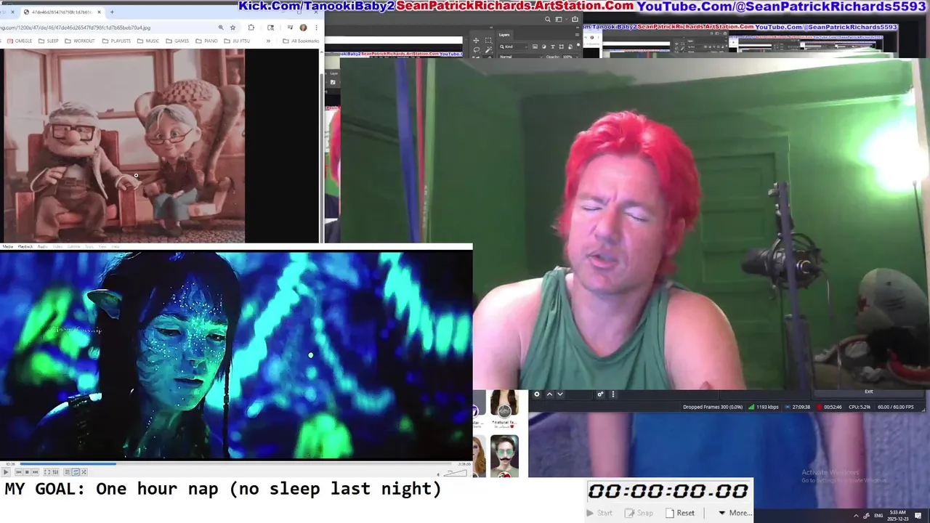The width and height of the screenshot is (930, 523).
Task: Expand the hidden bookmarks overflow chevron
Action: [268, 41]
